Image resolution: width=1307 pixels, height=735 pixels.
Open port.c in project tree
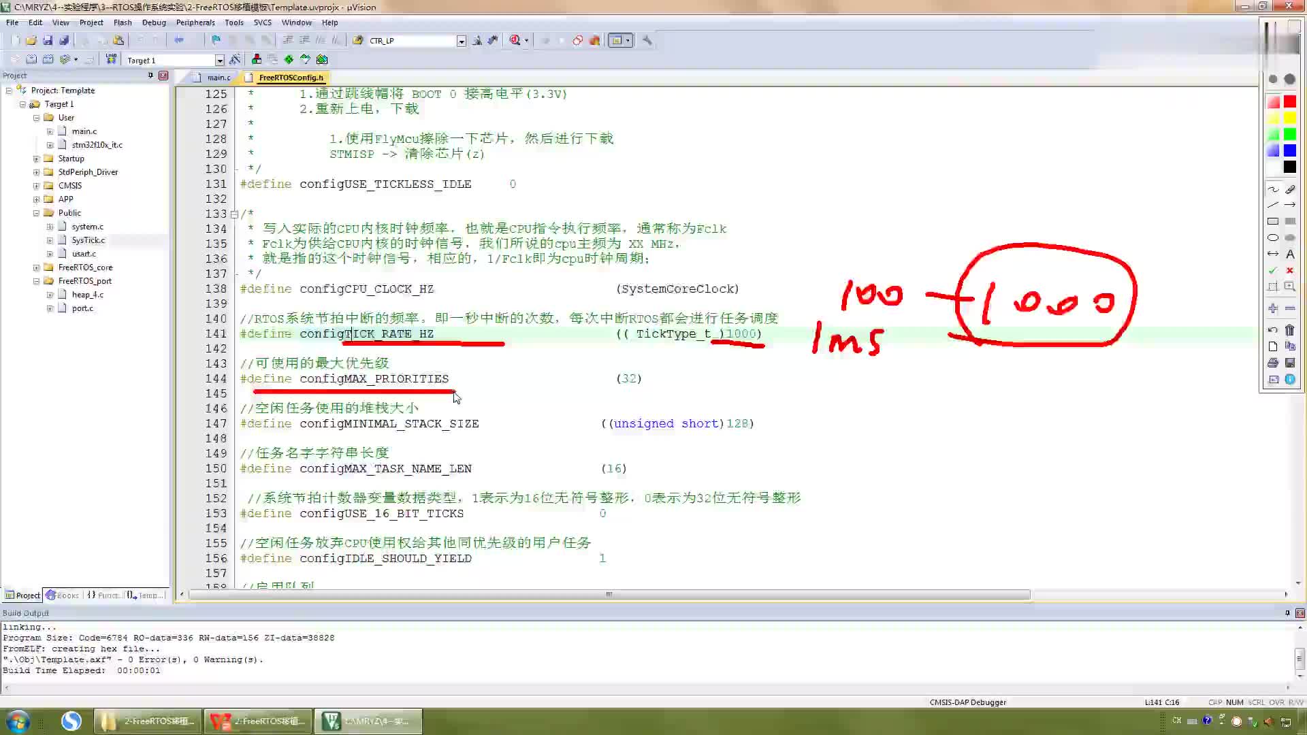click(x=82, y=308)
